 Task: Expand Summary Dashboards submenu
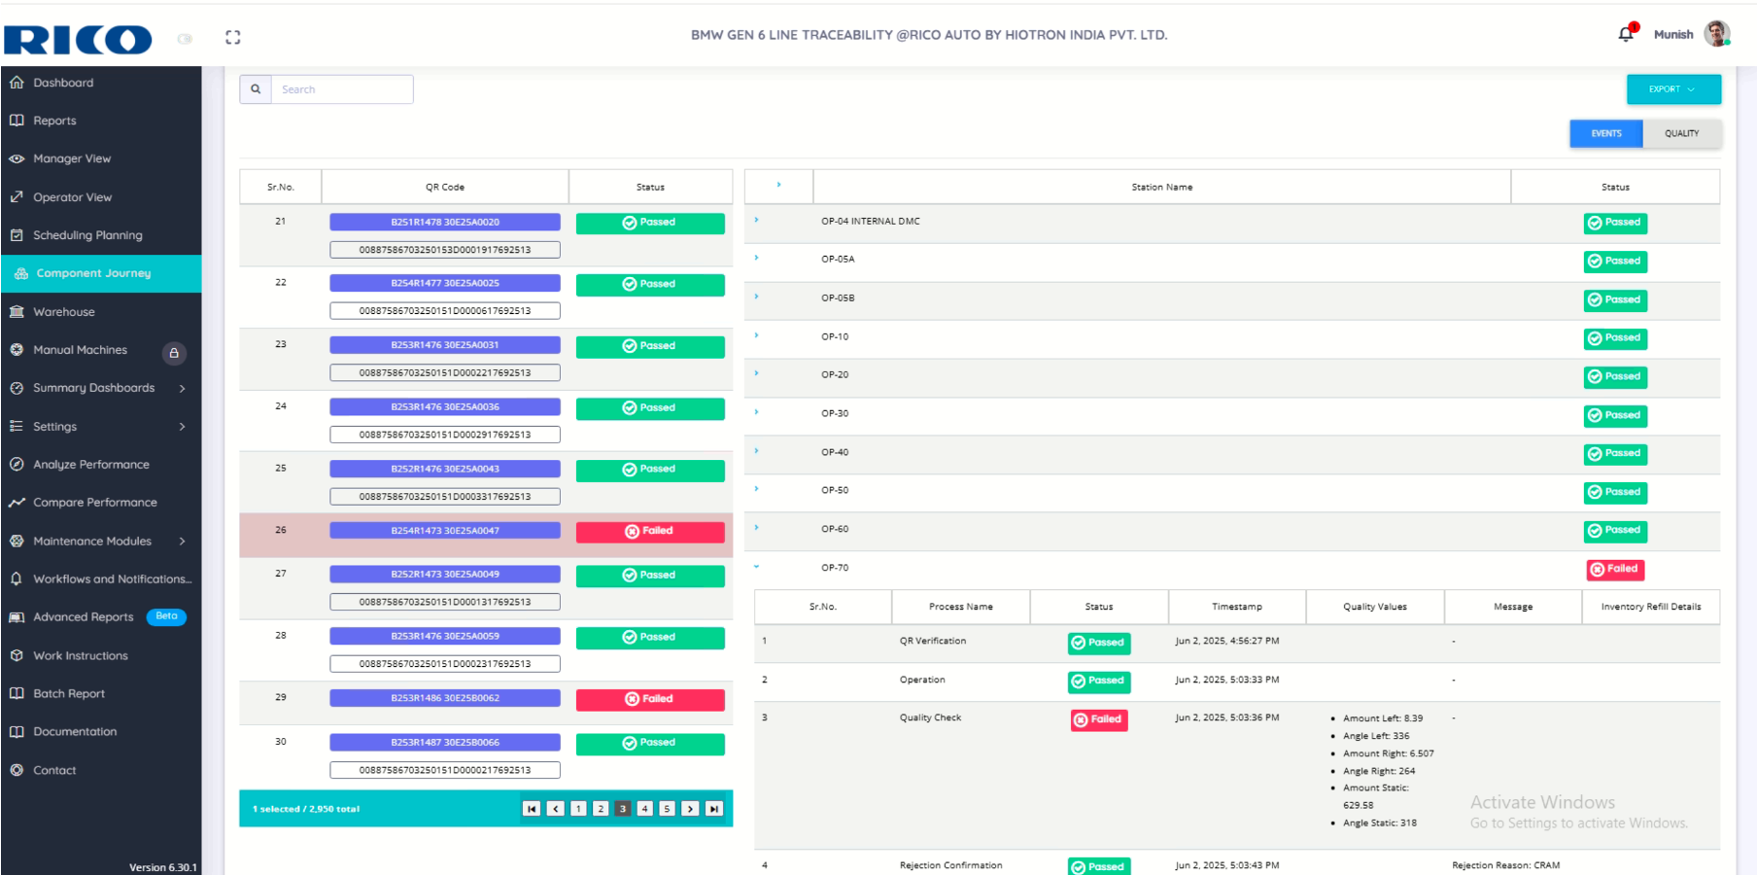tap(182, 388)
